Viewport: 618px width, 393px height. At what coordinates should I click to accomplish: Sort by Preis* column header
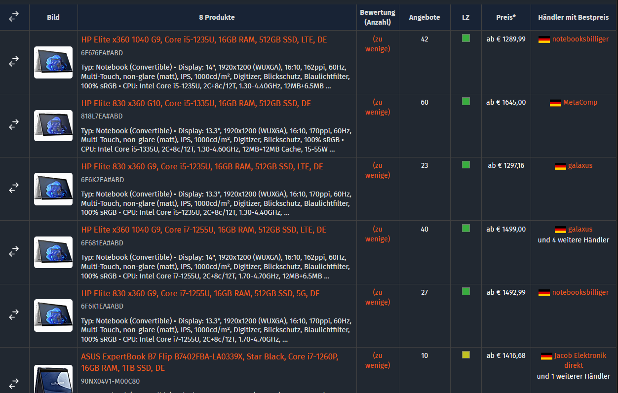coord(506,17)
